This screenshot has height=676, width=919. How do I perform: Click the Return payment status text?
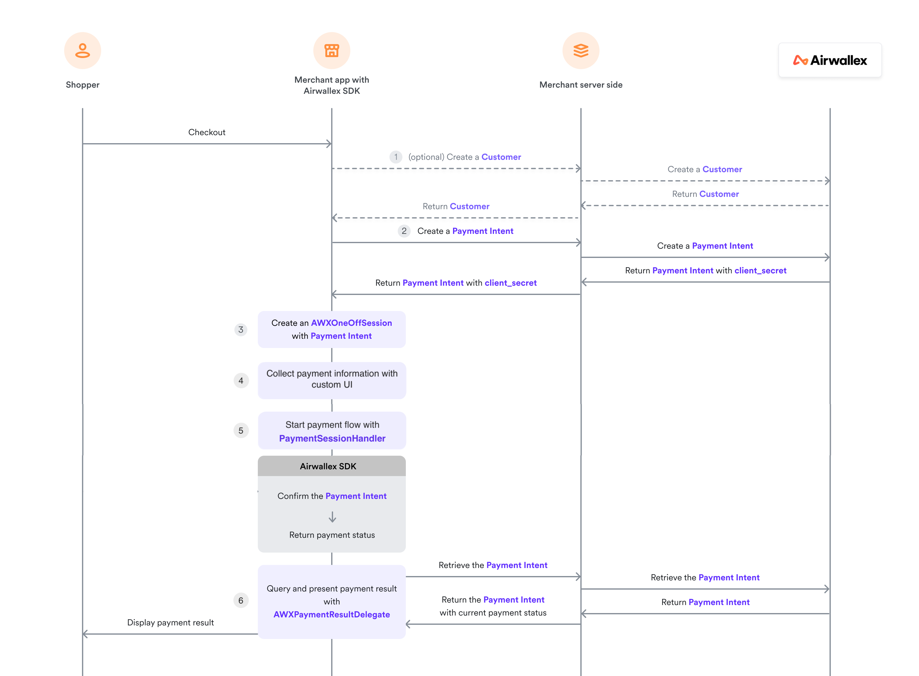332,535
